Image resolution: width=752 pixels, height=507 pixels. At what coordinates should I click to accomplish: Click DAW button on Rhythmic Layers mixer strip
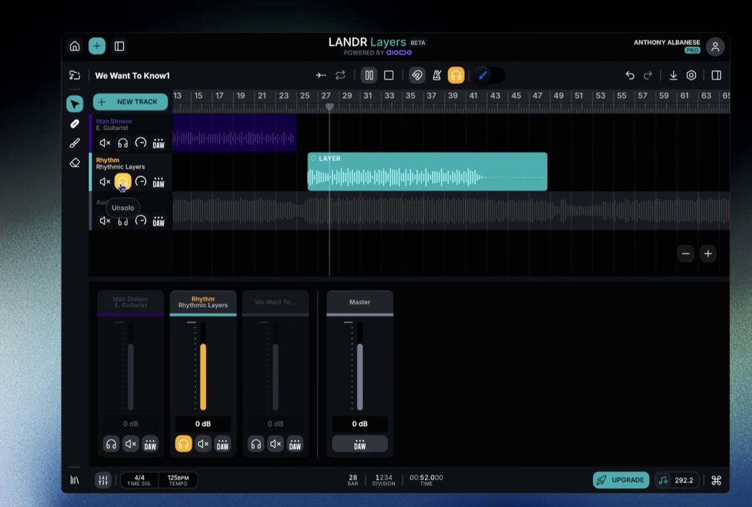(x=222, y=444)
